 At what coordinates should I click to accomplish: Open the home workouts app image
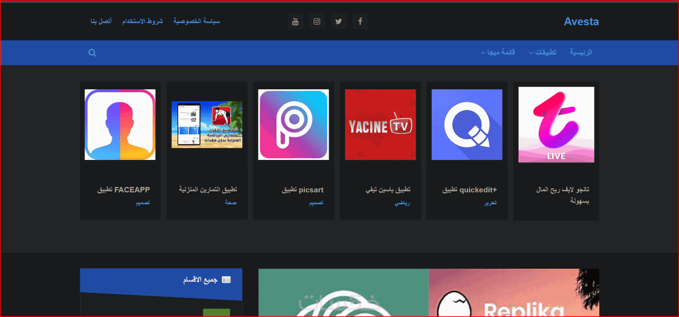[x=207, y=124]
